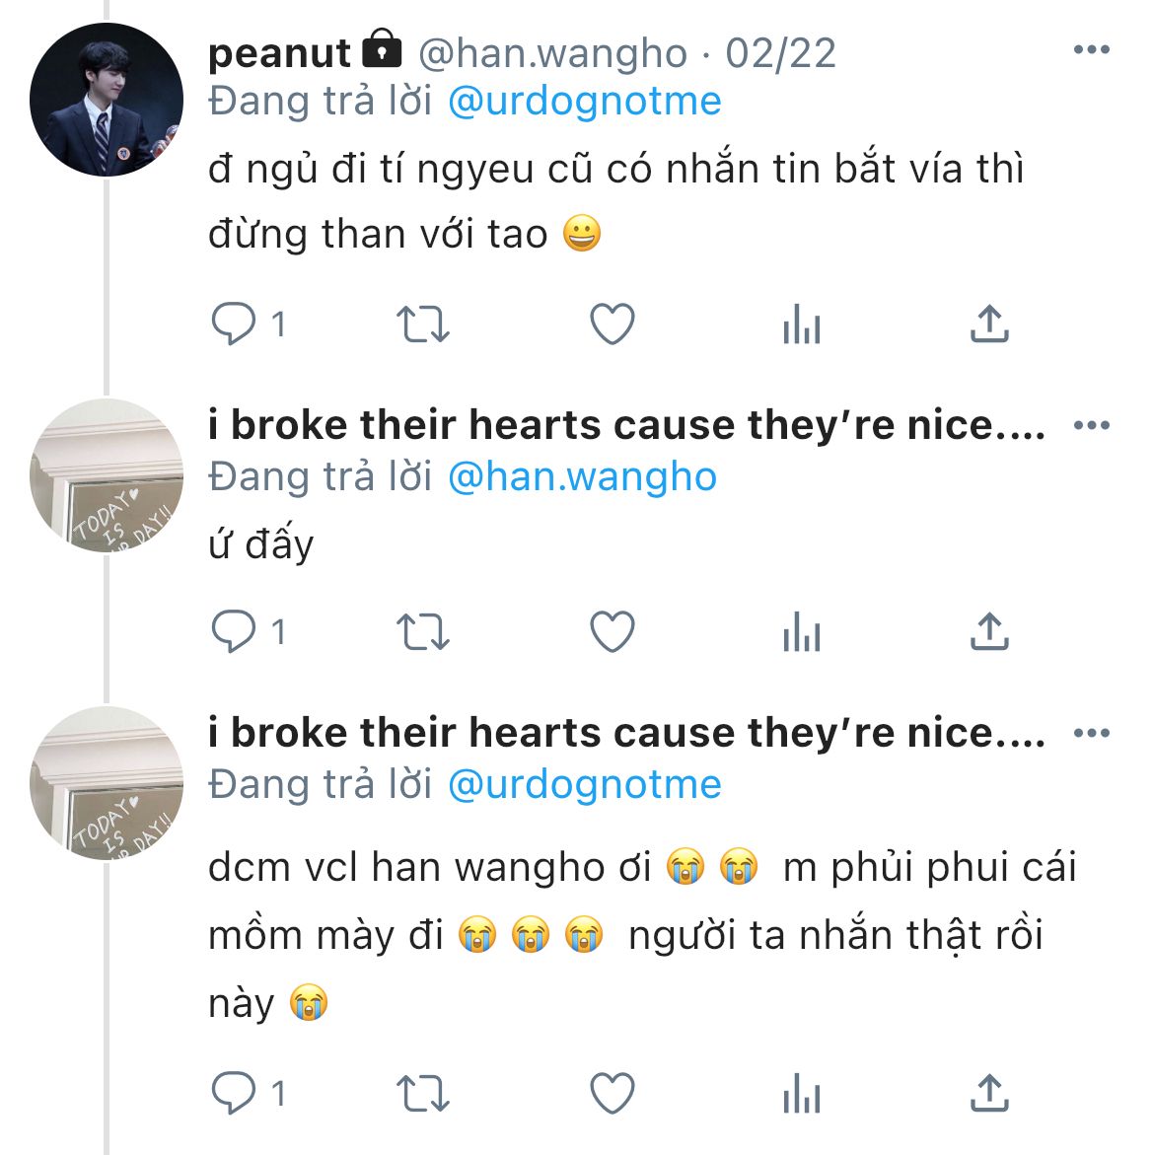
Task: Share the last tweet in thread
Action: point(989,1092)
